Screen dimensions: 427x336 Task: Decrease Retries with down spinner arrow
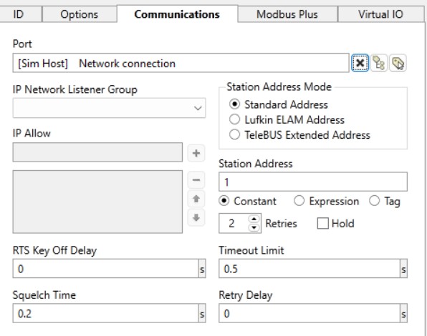[x=254, y=227]
